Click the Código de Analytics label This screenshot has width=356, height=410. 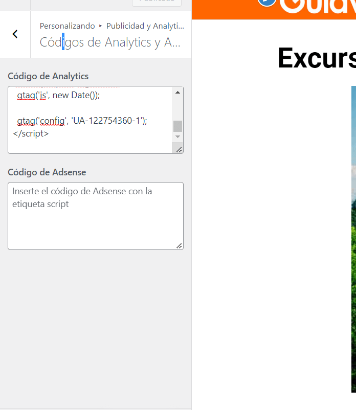pyautogui.click(x=48, y=76)
